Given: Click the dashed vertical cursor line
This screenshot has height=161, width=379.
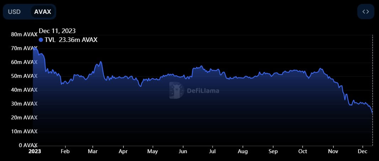Looking at the screenshot, I should coord(372,71).
